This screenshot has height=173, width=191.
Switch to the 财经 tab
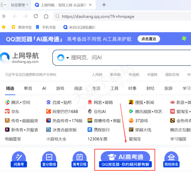click(150, 88)
